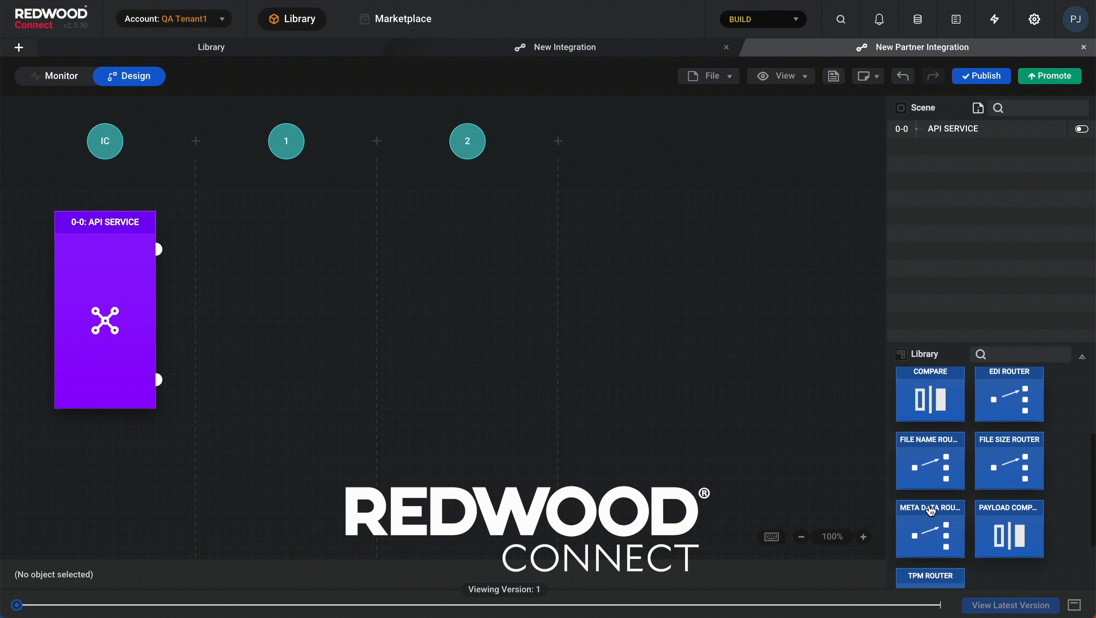Click the document notes icon in toolbar

[833, 76]
